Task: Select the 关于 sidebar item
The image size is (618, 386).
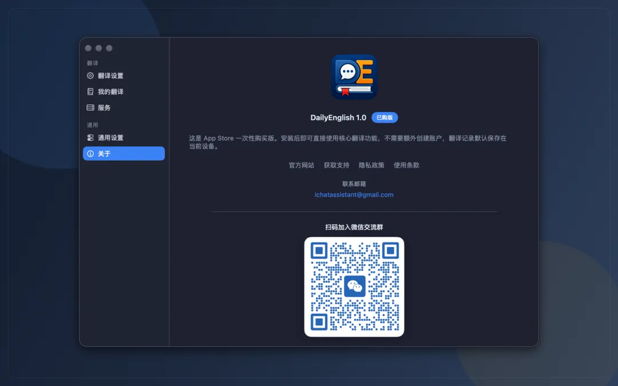Action: [124, 154]
